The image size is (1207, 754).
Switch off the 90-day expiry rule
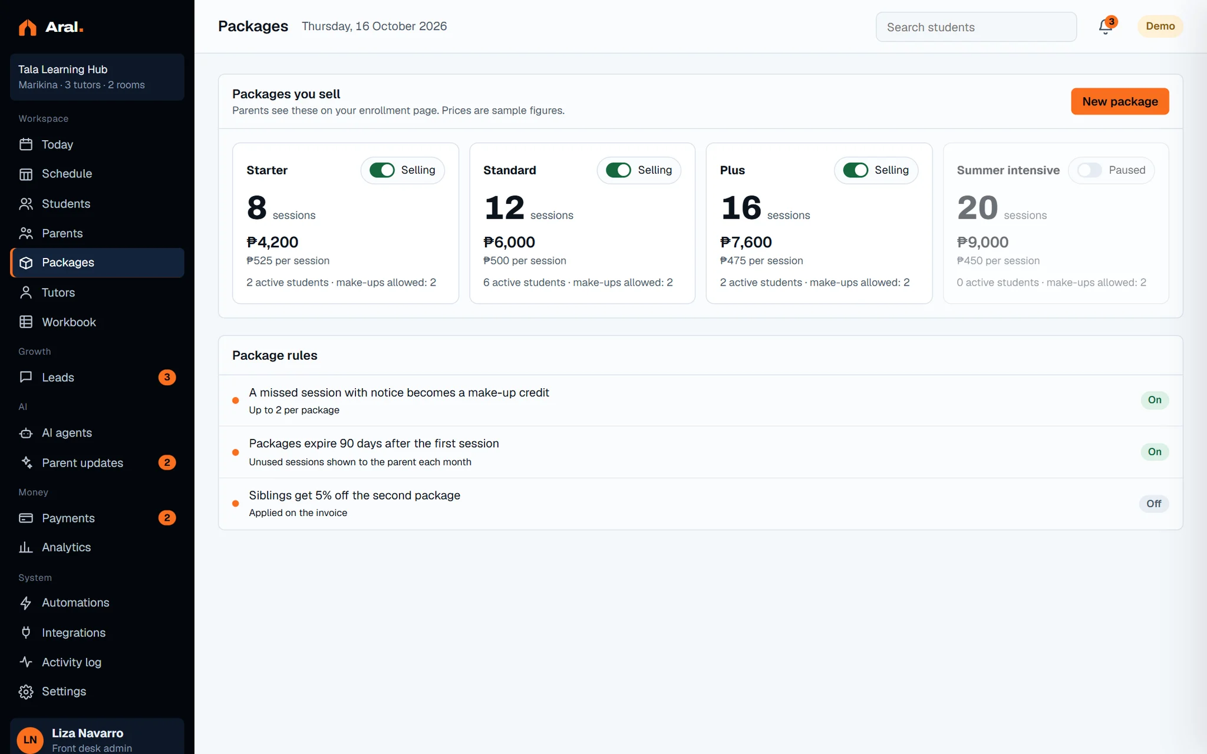point(1155,452)
